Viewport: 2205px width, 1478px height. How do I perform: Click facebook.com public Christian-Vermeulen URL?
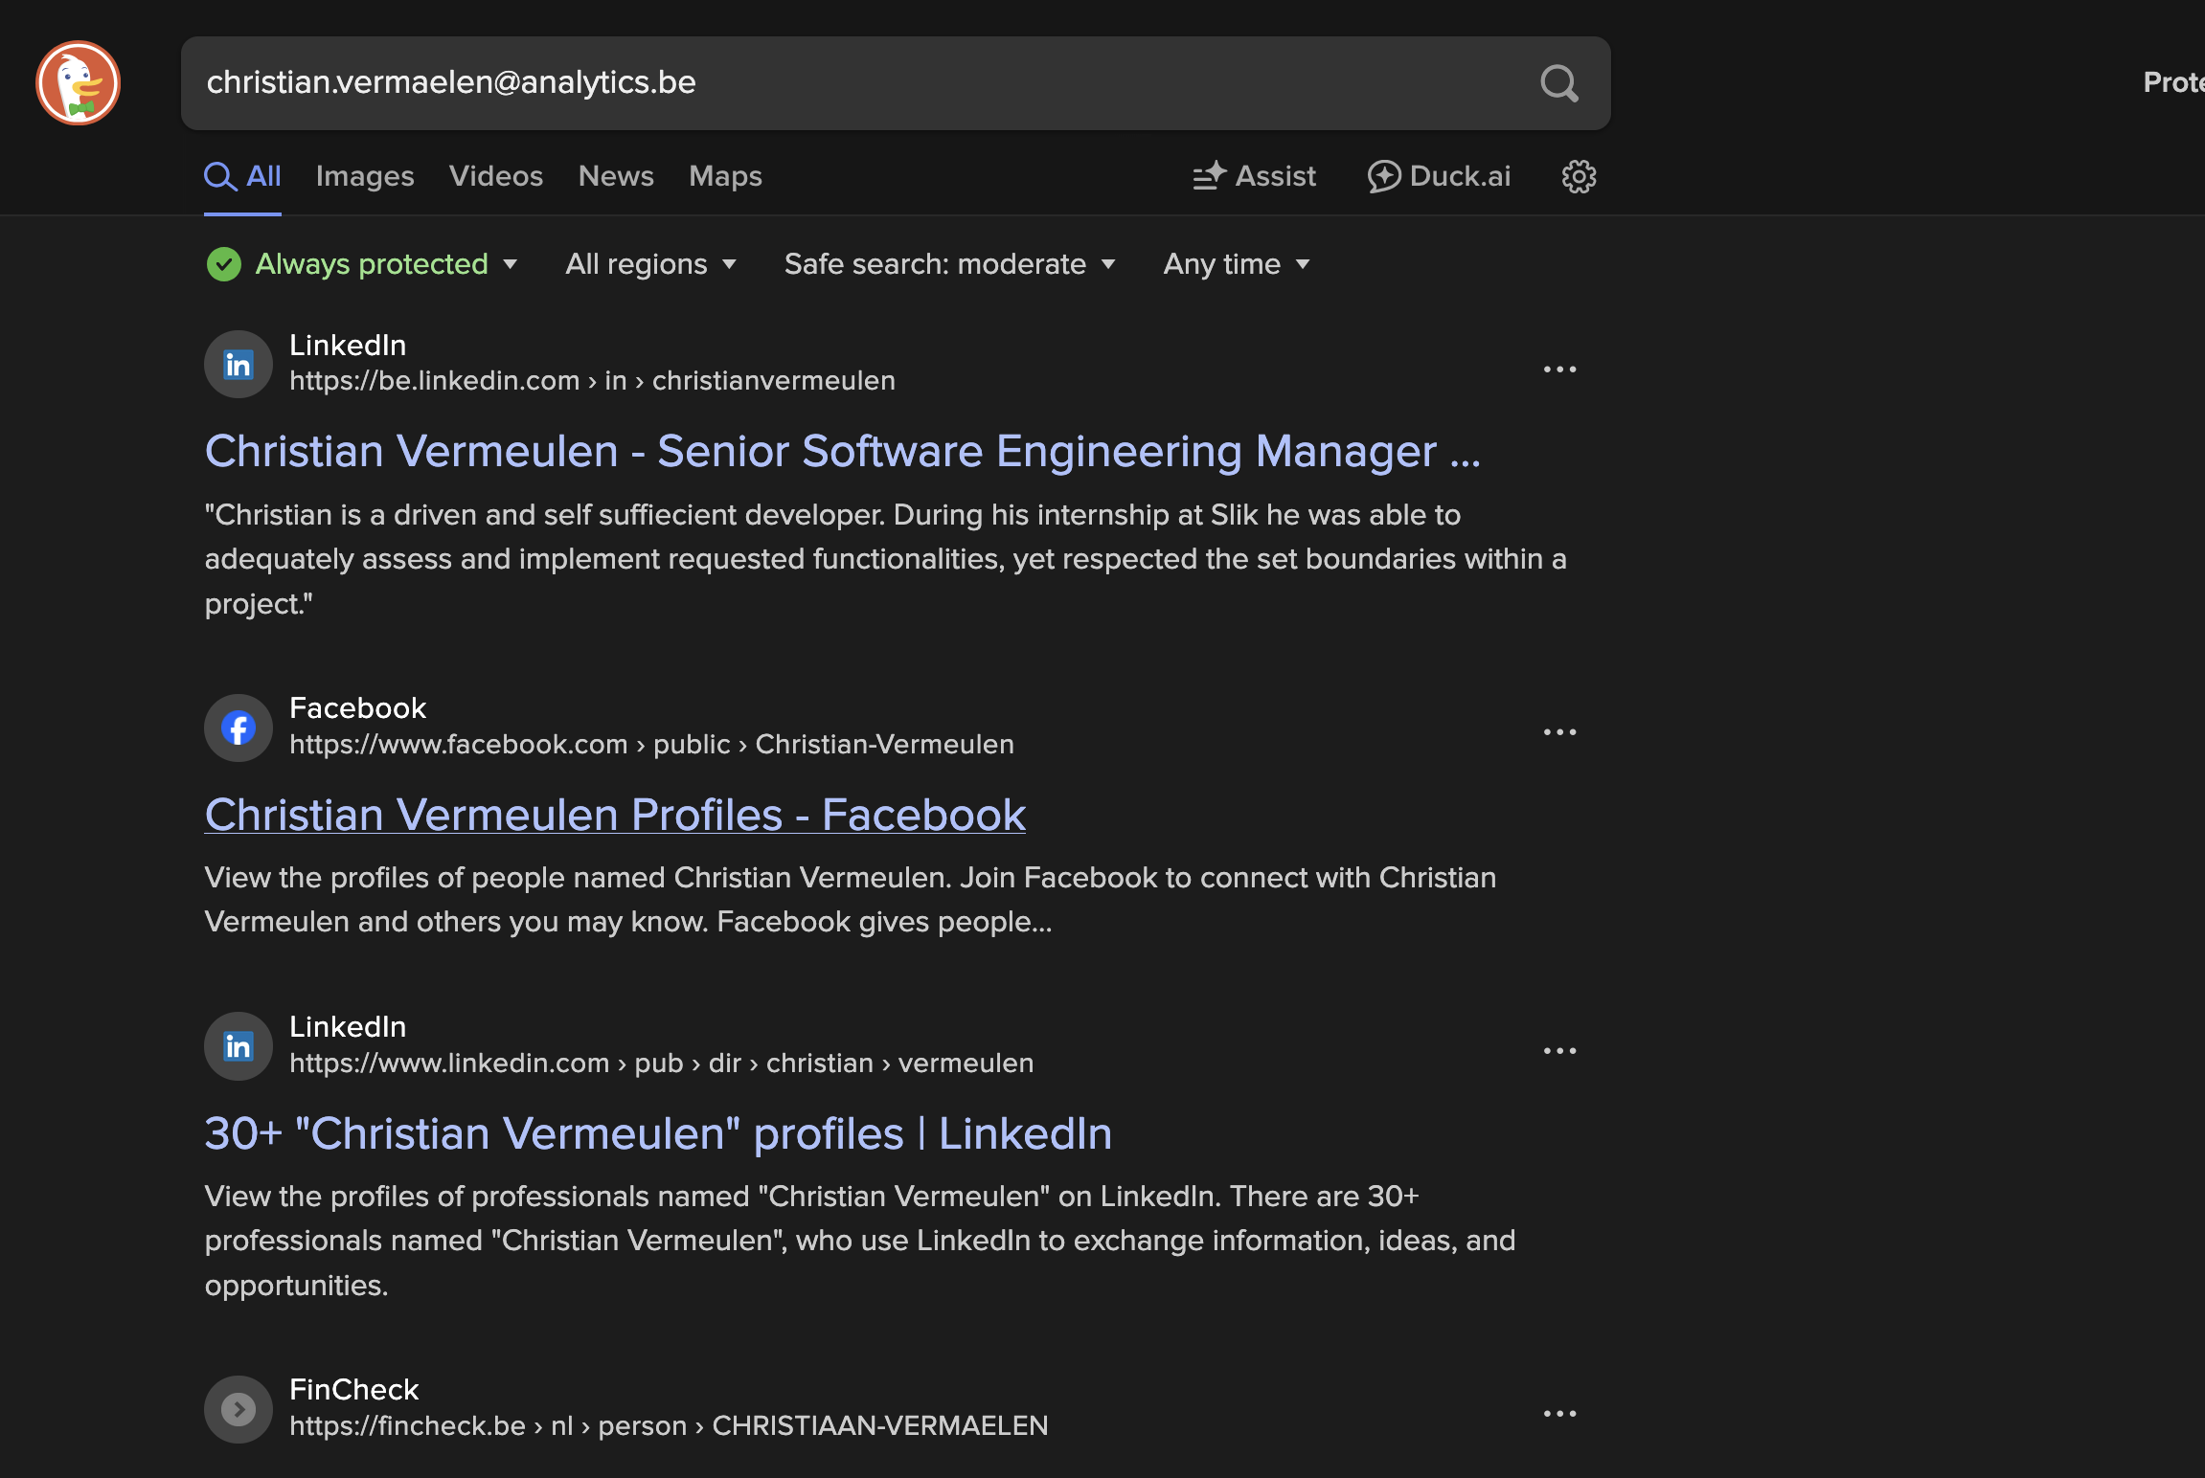[651, 745]
